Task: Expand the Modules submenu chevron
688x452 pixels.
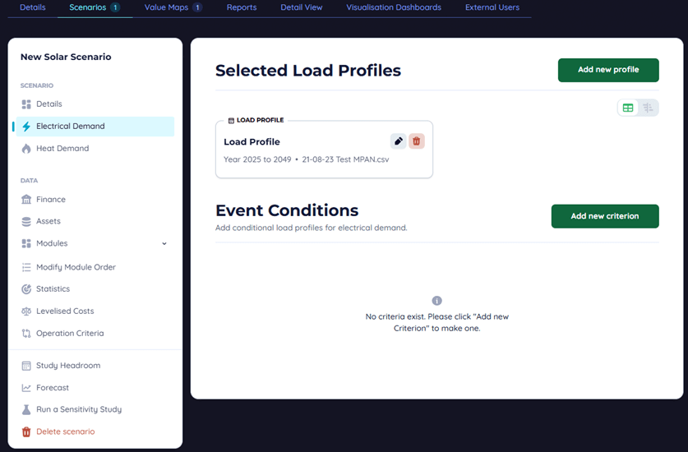Action: click(x=164, y=243)
